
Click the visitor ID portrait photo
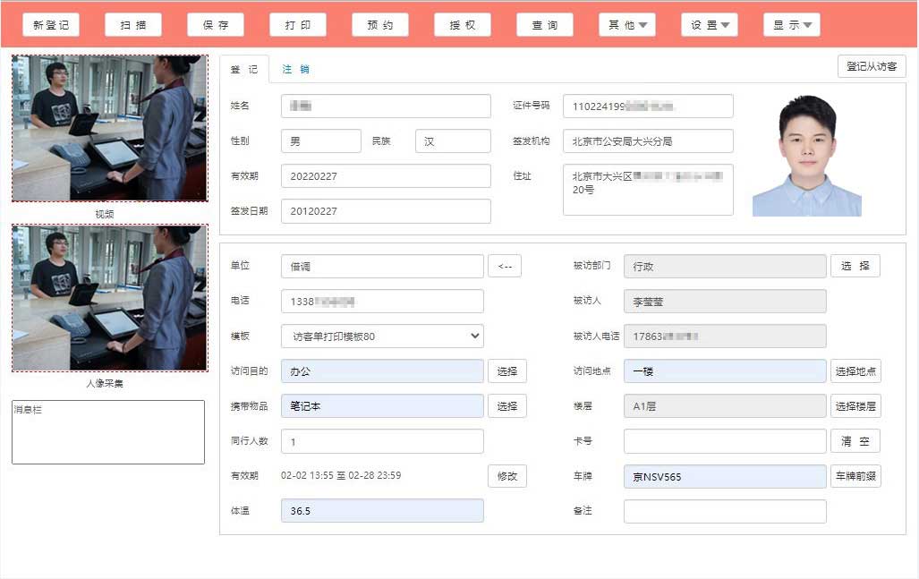coord(807,156)
